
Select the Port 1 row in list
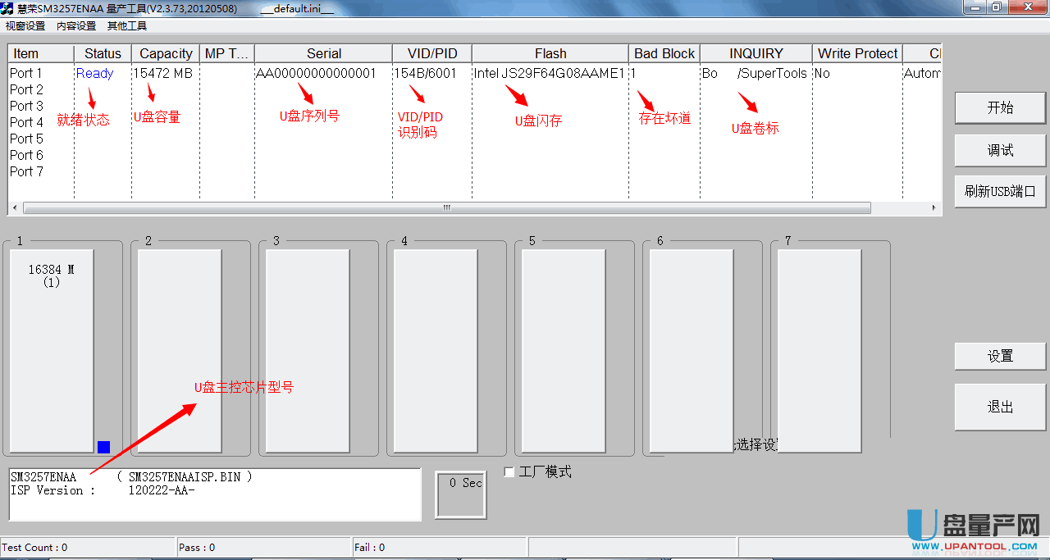(26, 73)
